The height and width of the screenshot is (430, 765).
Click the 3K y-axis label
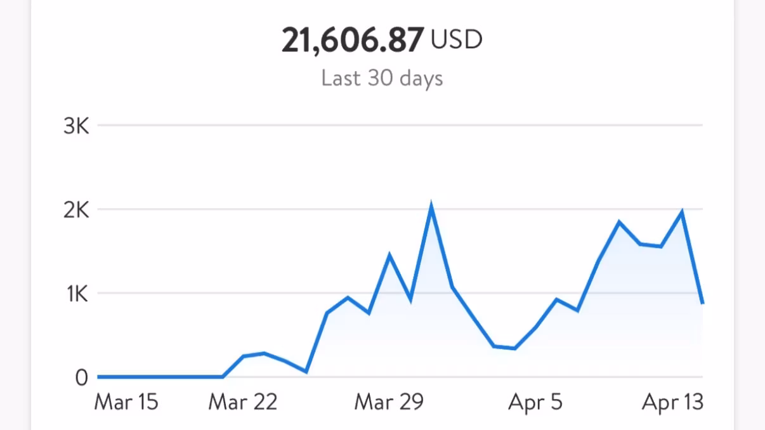pyautogui.click(x=76, y=126)
